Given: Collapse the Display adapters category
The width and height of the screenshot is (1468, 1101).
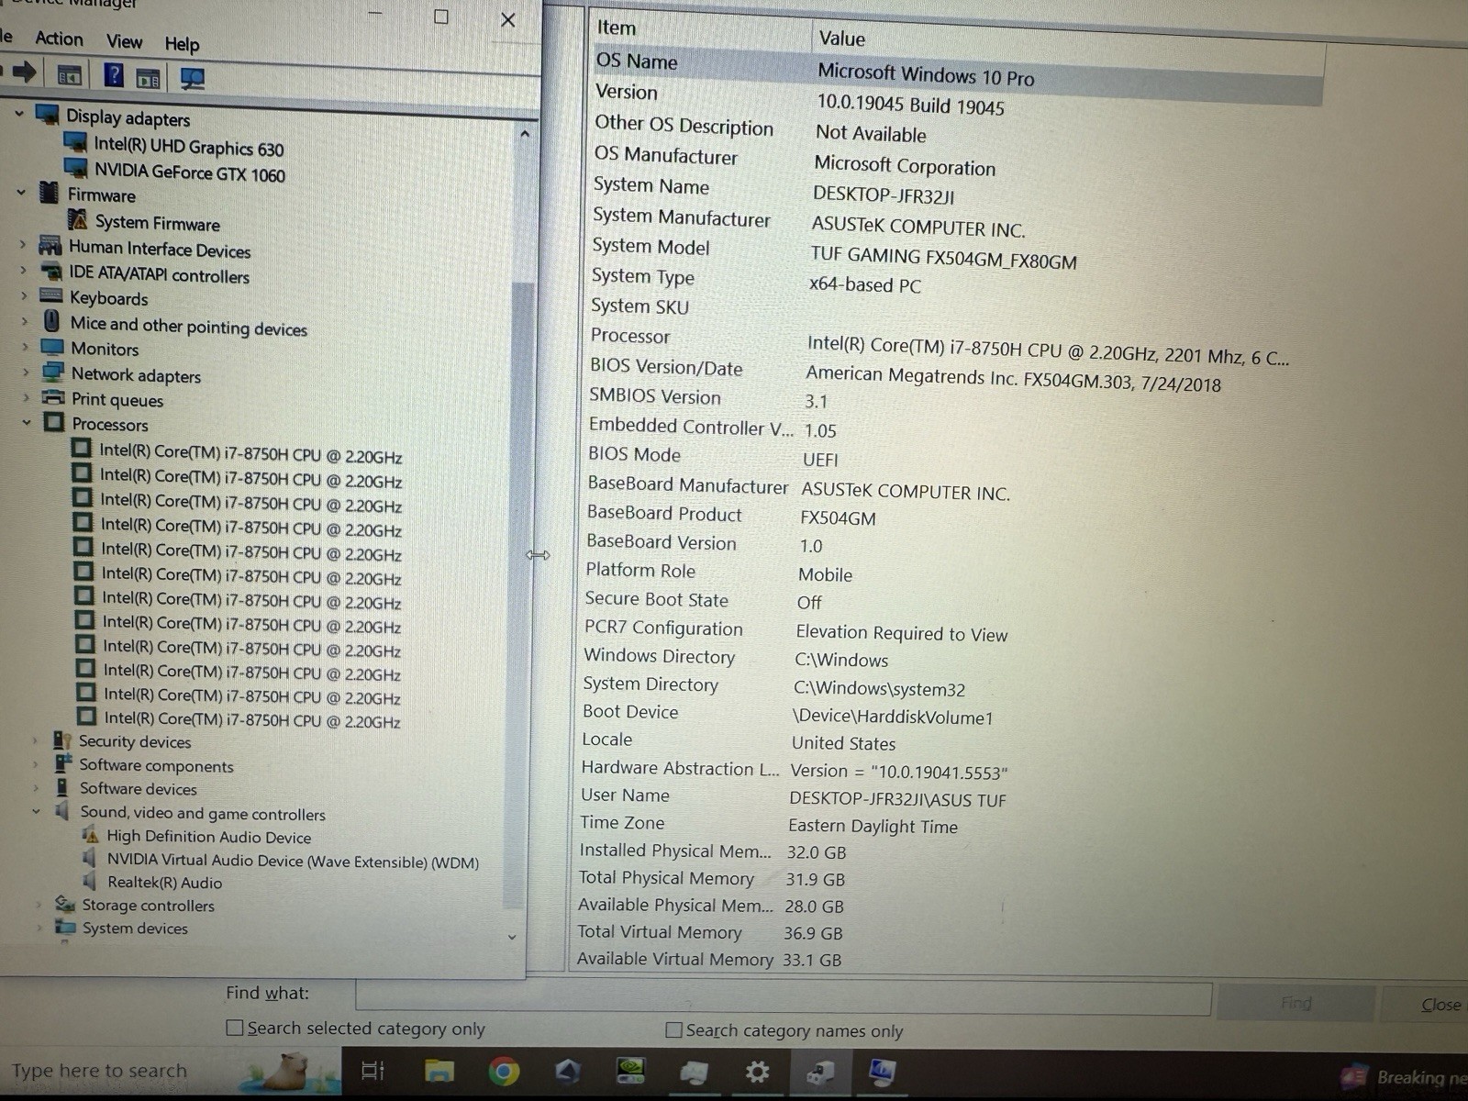Looking at the screenshot, I should (x=18, y=113).
